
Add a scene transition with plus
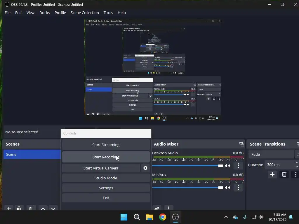272,174
